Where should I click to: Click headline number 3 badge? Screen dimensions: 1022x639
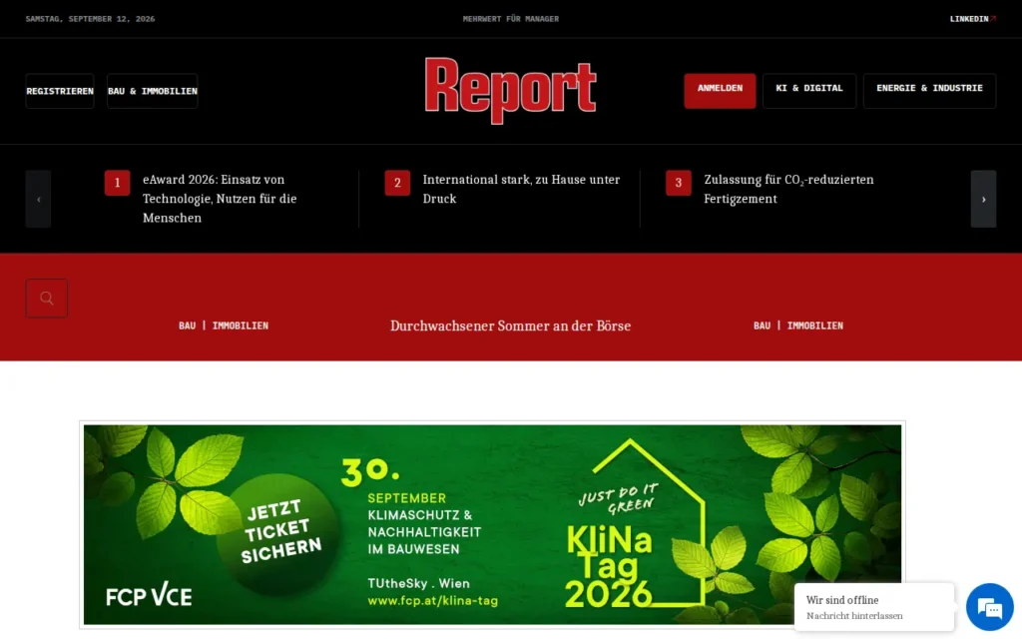point(679,184)
